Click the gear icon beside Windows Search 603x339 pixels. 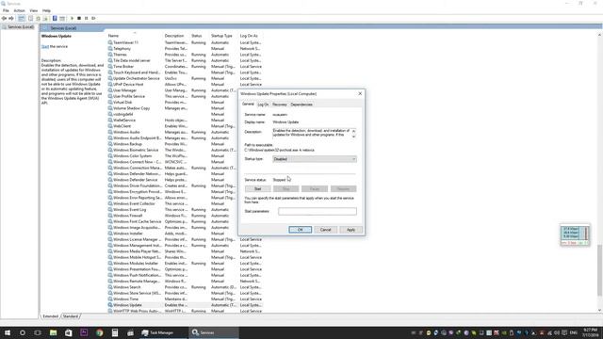coord(110,287)
